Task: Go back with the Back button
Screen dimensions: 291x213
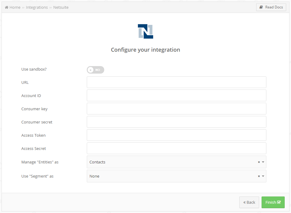Action: point(249,202)
